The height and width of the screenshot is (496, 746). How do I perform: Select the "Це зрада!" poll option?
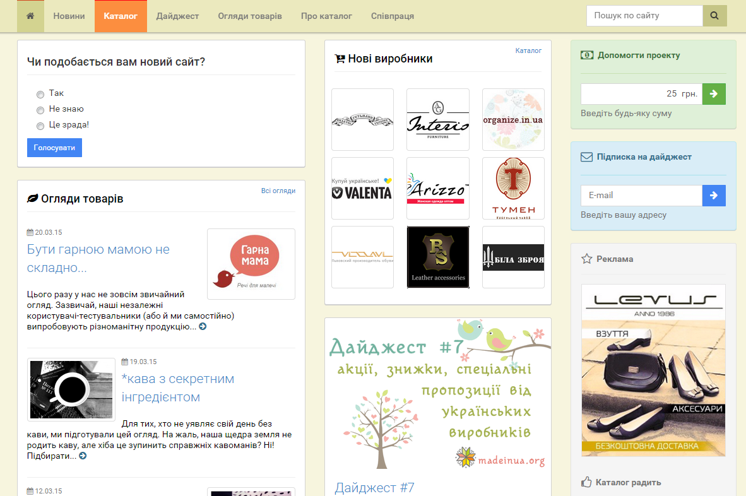click(x=40, y=126)
